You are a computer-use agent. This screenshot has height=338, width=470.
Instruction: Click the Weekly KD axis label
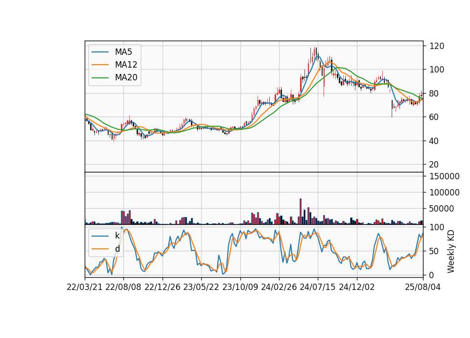[450, 251]
